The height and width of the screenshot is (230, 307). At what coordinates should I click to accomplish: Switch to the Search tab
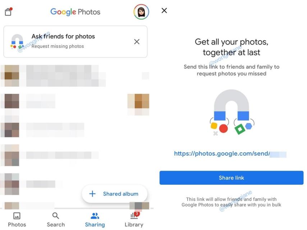[x=56, y=220]
